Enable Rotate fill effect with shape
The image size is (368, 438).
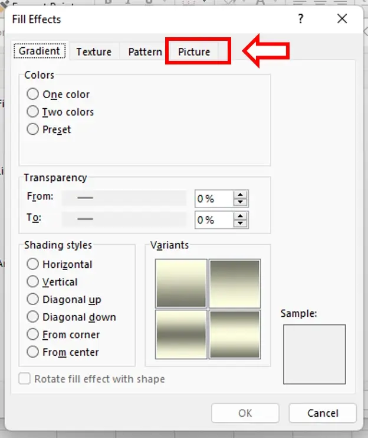click(x=25, y=379)
